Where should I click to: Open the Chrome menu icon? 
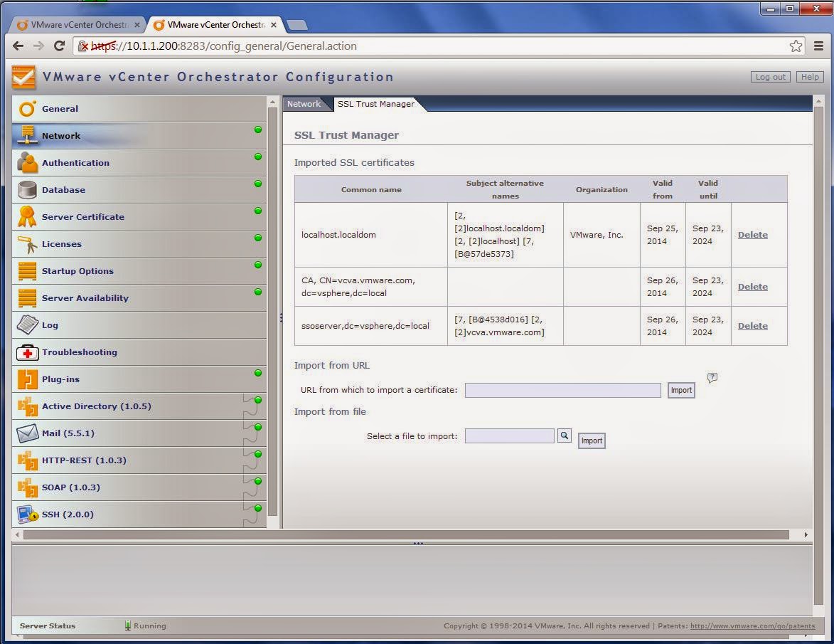(818, 46)
